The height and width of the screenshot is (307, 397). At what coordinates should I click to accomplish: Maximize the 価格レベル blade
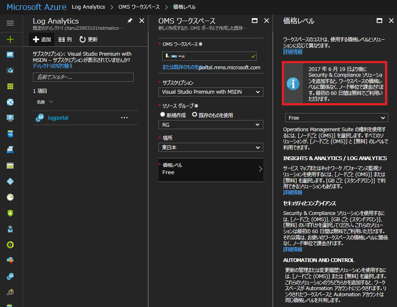point(379,21)
